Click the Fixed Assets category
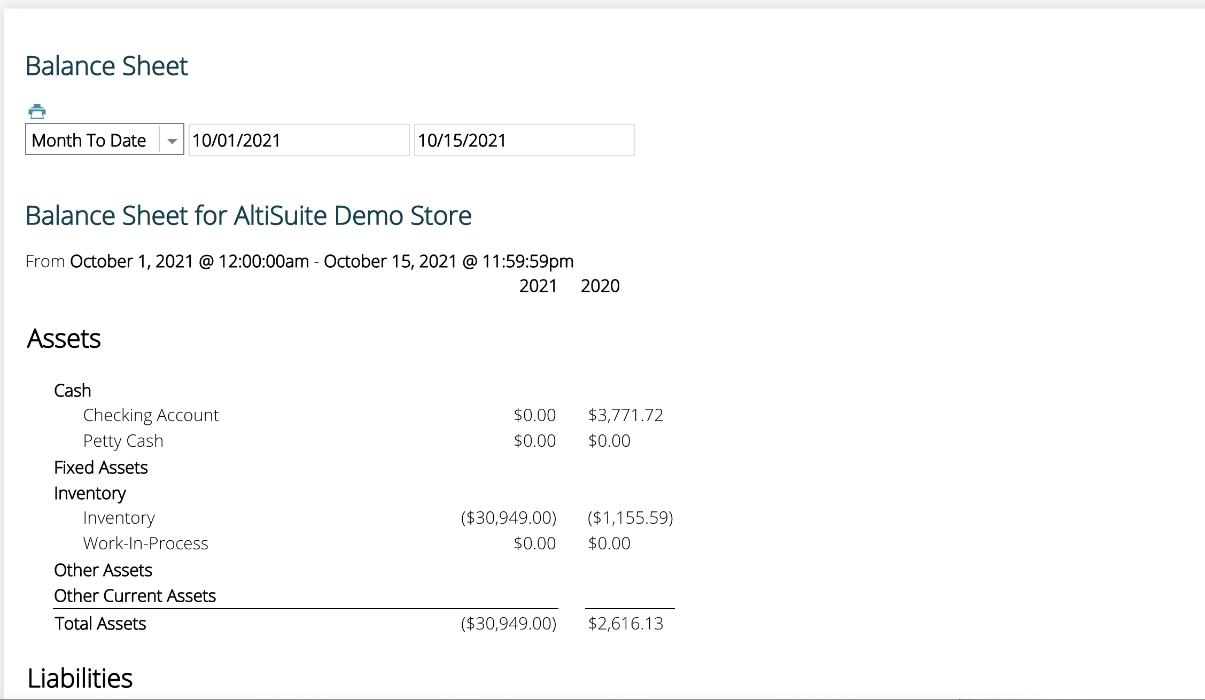 100,468
